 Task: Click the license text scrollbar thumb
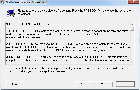click(x=132, y=29)
